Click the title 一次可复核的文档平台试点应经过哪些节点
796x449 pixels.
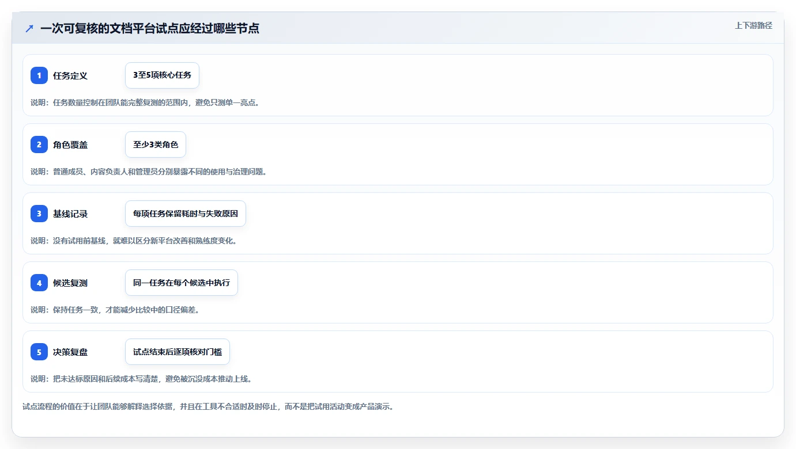[150, 28]
